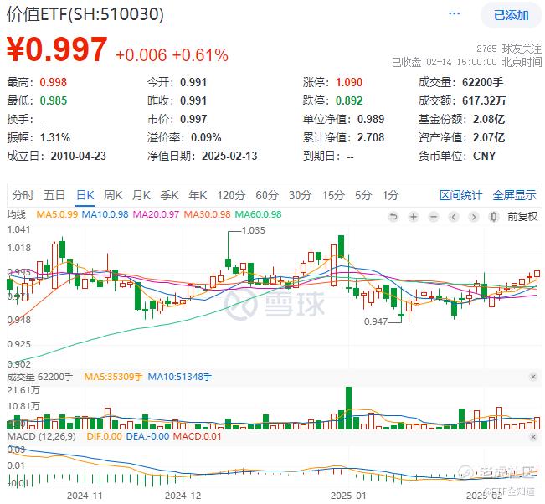Select the 月K chart tab
The height and width of the screenshot is (504, 545).
(x=141, y=195)
